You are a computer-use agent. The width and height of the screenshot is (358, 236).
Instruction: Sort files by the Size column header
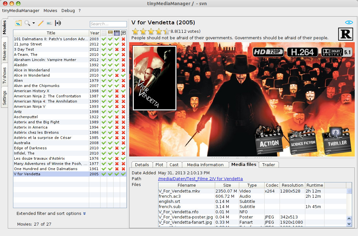[x=227, y=185]
